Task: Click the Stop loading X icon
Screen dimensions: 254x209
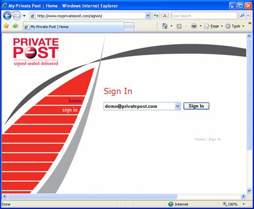Action: 165,16
